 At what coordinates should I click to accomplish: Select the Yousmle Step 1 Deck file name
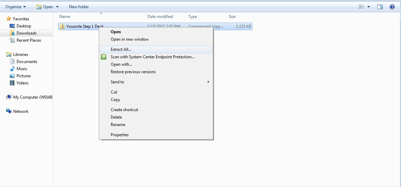point(85,26)
